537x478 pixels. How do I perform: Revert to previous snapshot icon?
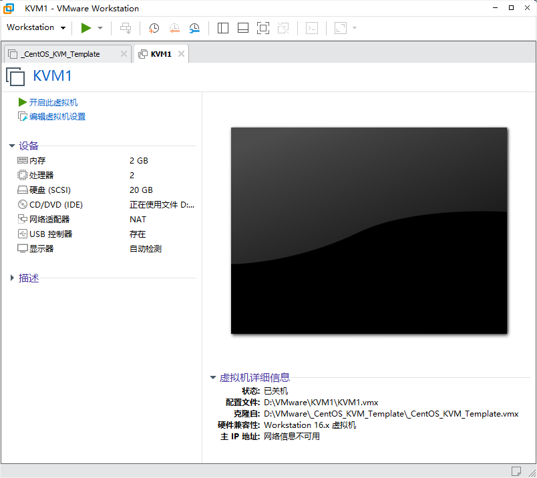tap(174, 28)
